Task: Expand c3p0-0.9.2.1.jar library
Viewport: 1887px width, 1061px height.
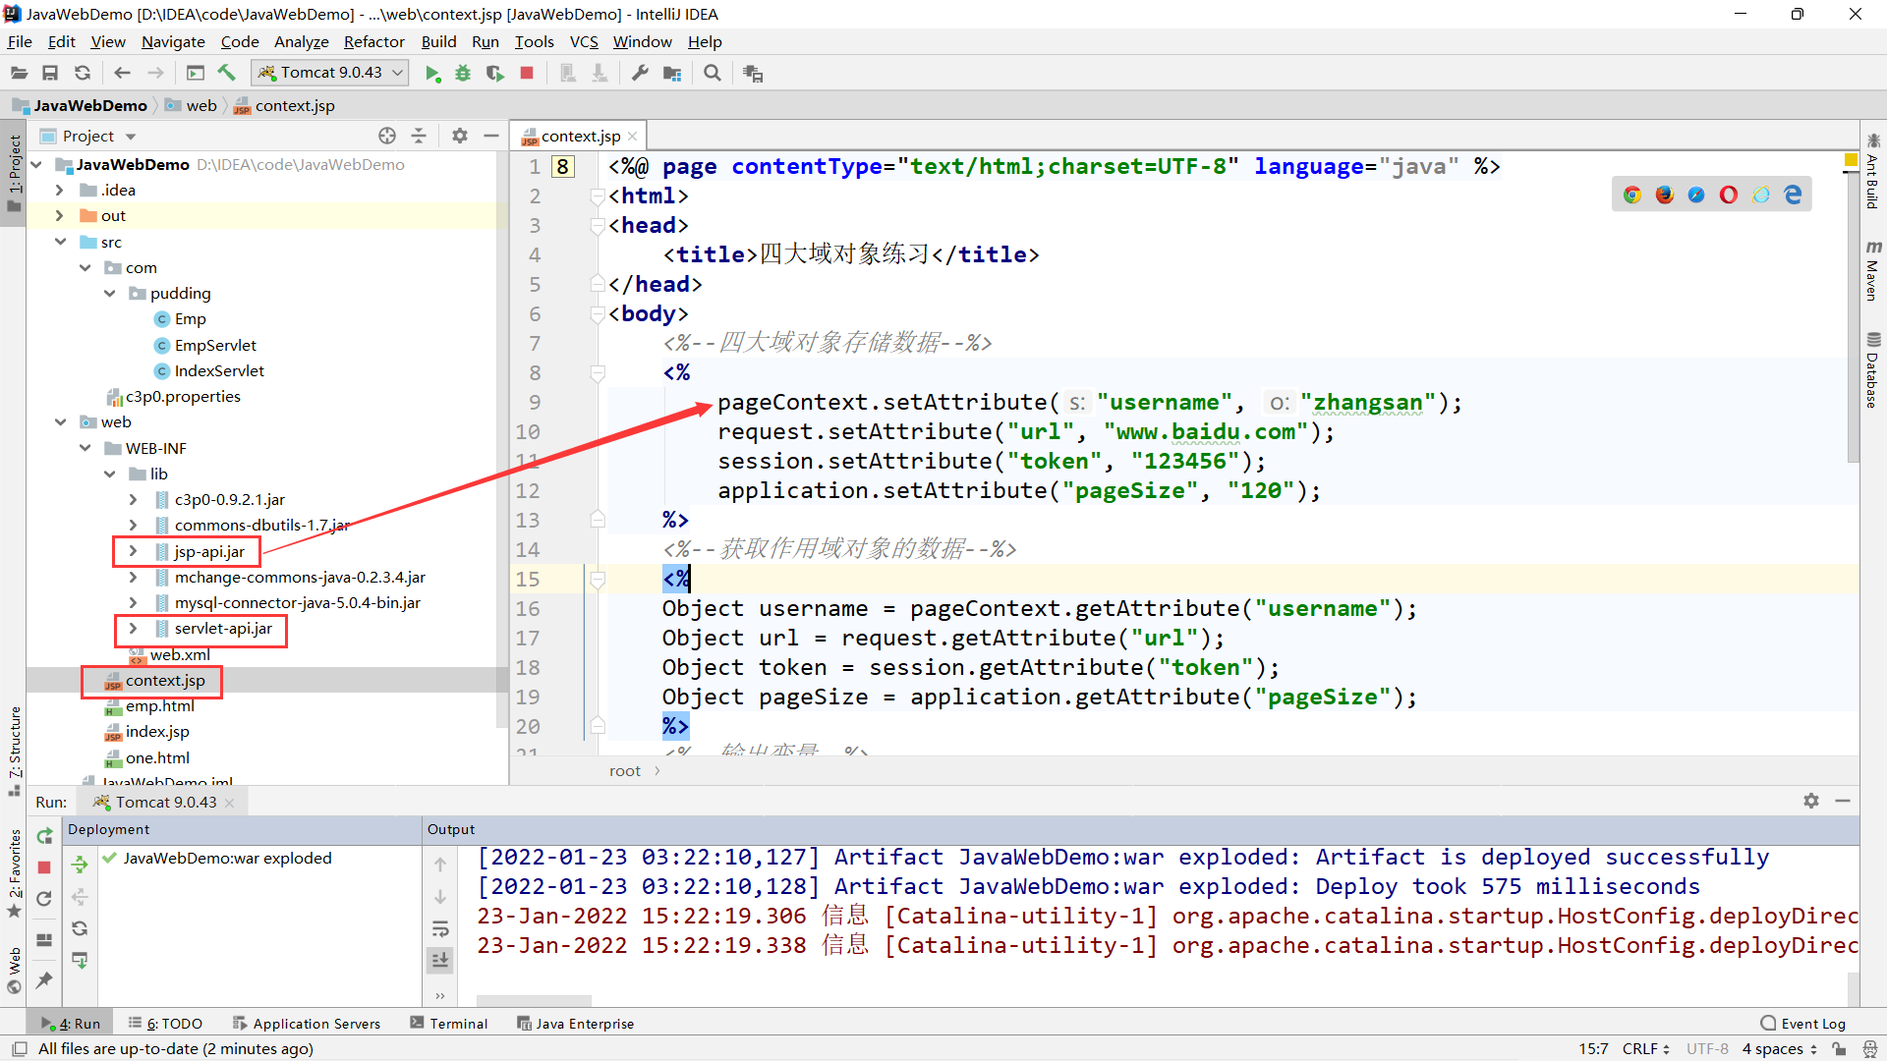Action: coord(133,500)
